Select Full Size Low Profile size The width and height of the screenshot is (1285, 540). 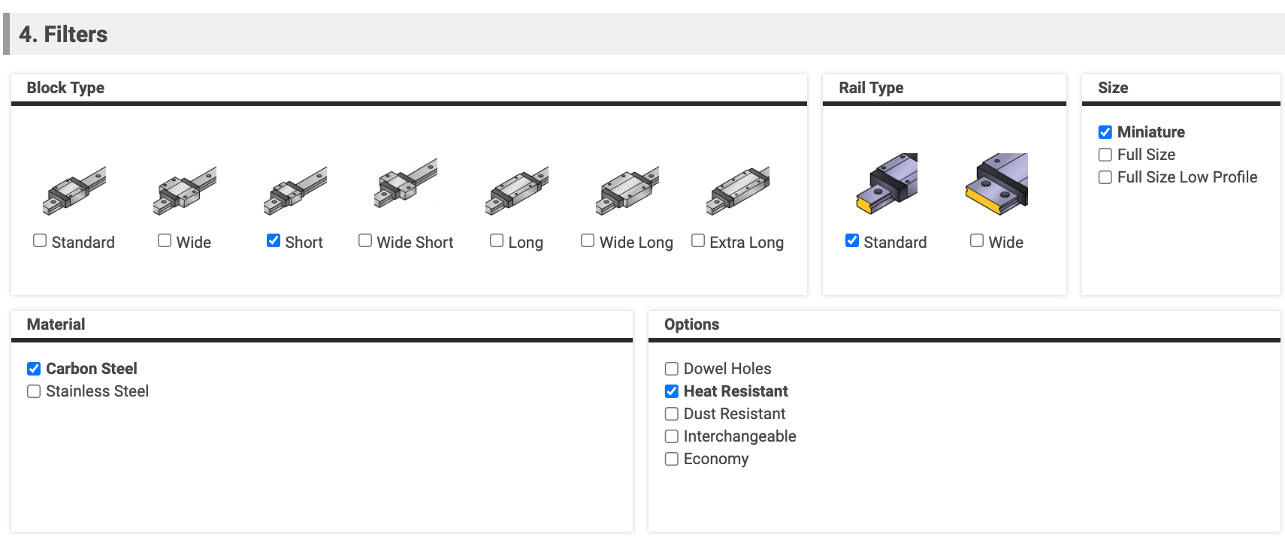point(1105,177)
